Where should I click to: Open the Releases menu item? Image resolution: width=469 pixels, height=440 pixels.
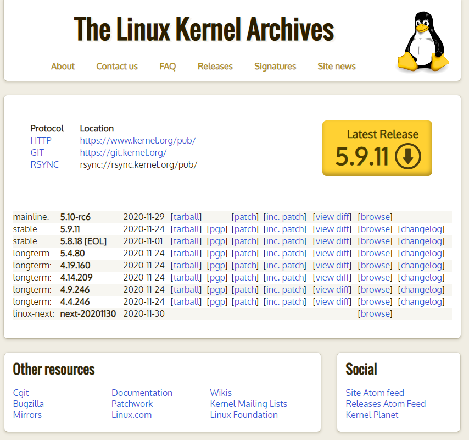(215, 66)
